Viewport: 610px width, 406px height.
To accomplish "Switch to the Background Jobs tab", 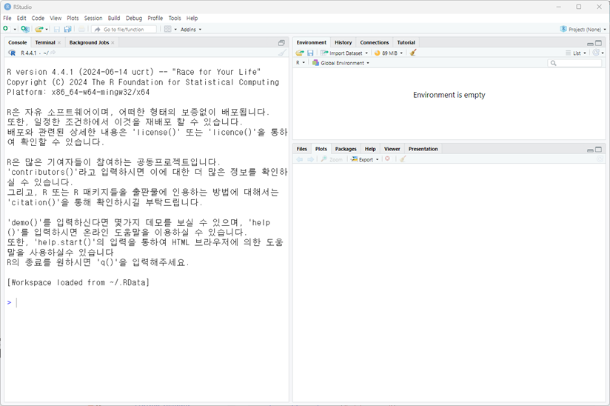I will pos(89,42).
